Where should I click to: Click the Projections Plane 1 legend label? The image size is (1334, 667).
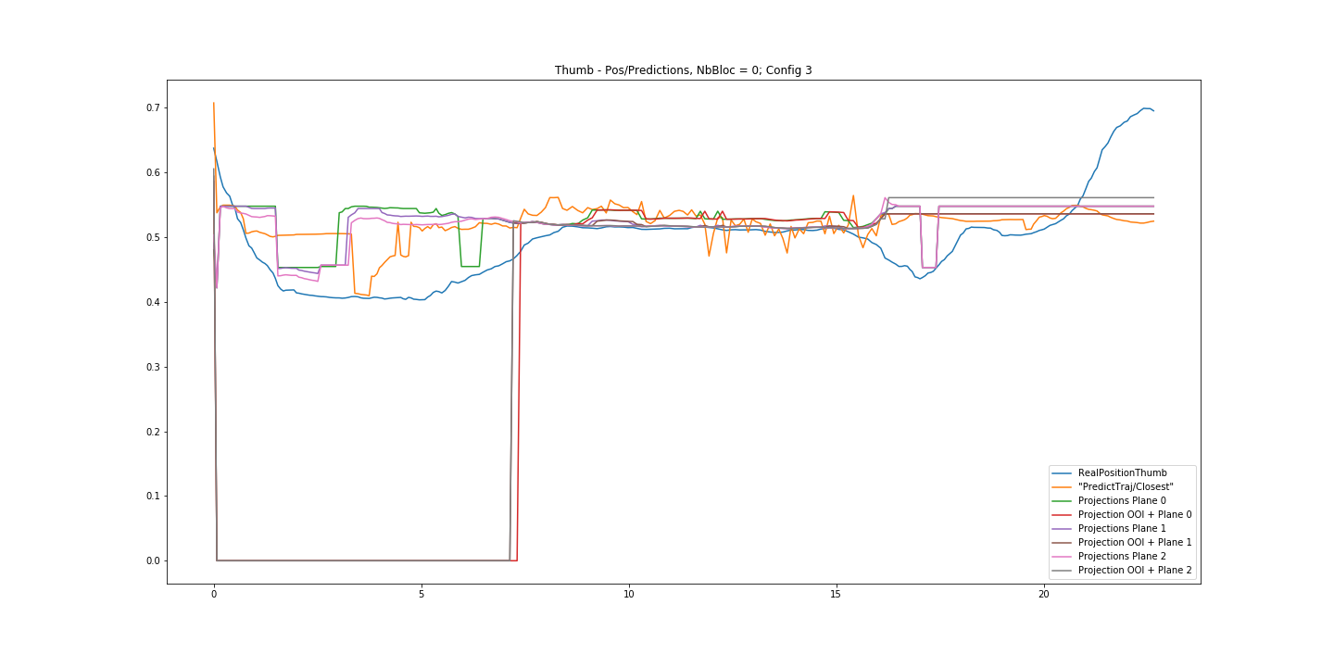[x=1122, y=528]
